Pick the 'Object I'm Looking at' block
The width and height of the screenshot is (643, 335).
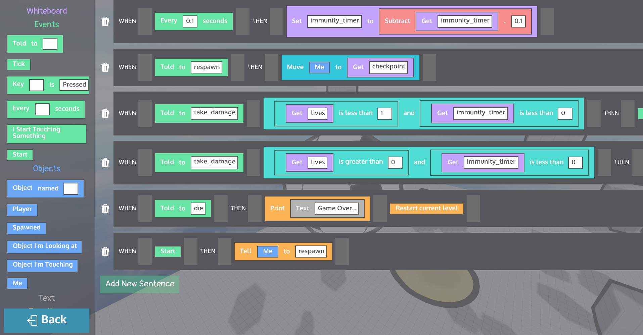[x=45, y=247]
